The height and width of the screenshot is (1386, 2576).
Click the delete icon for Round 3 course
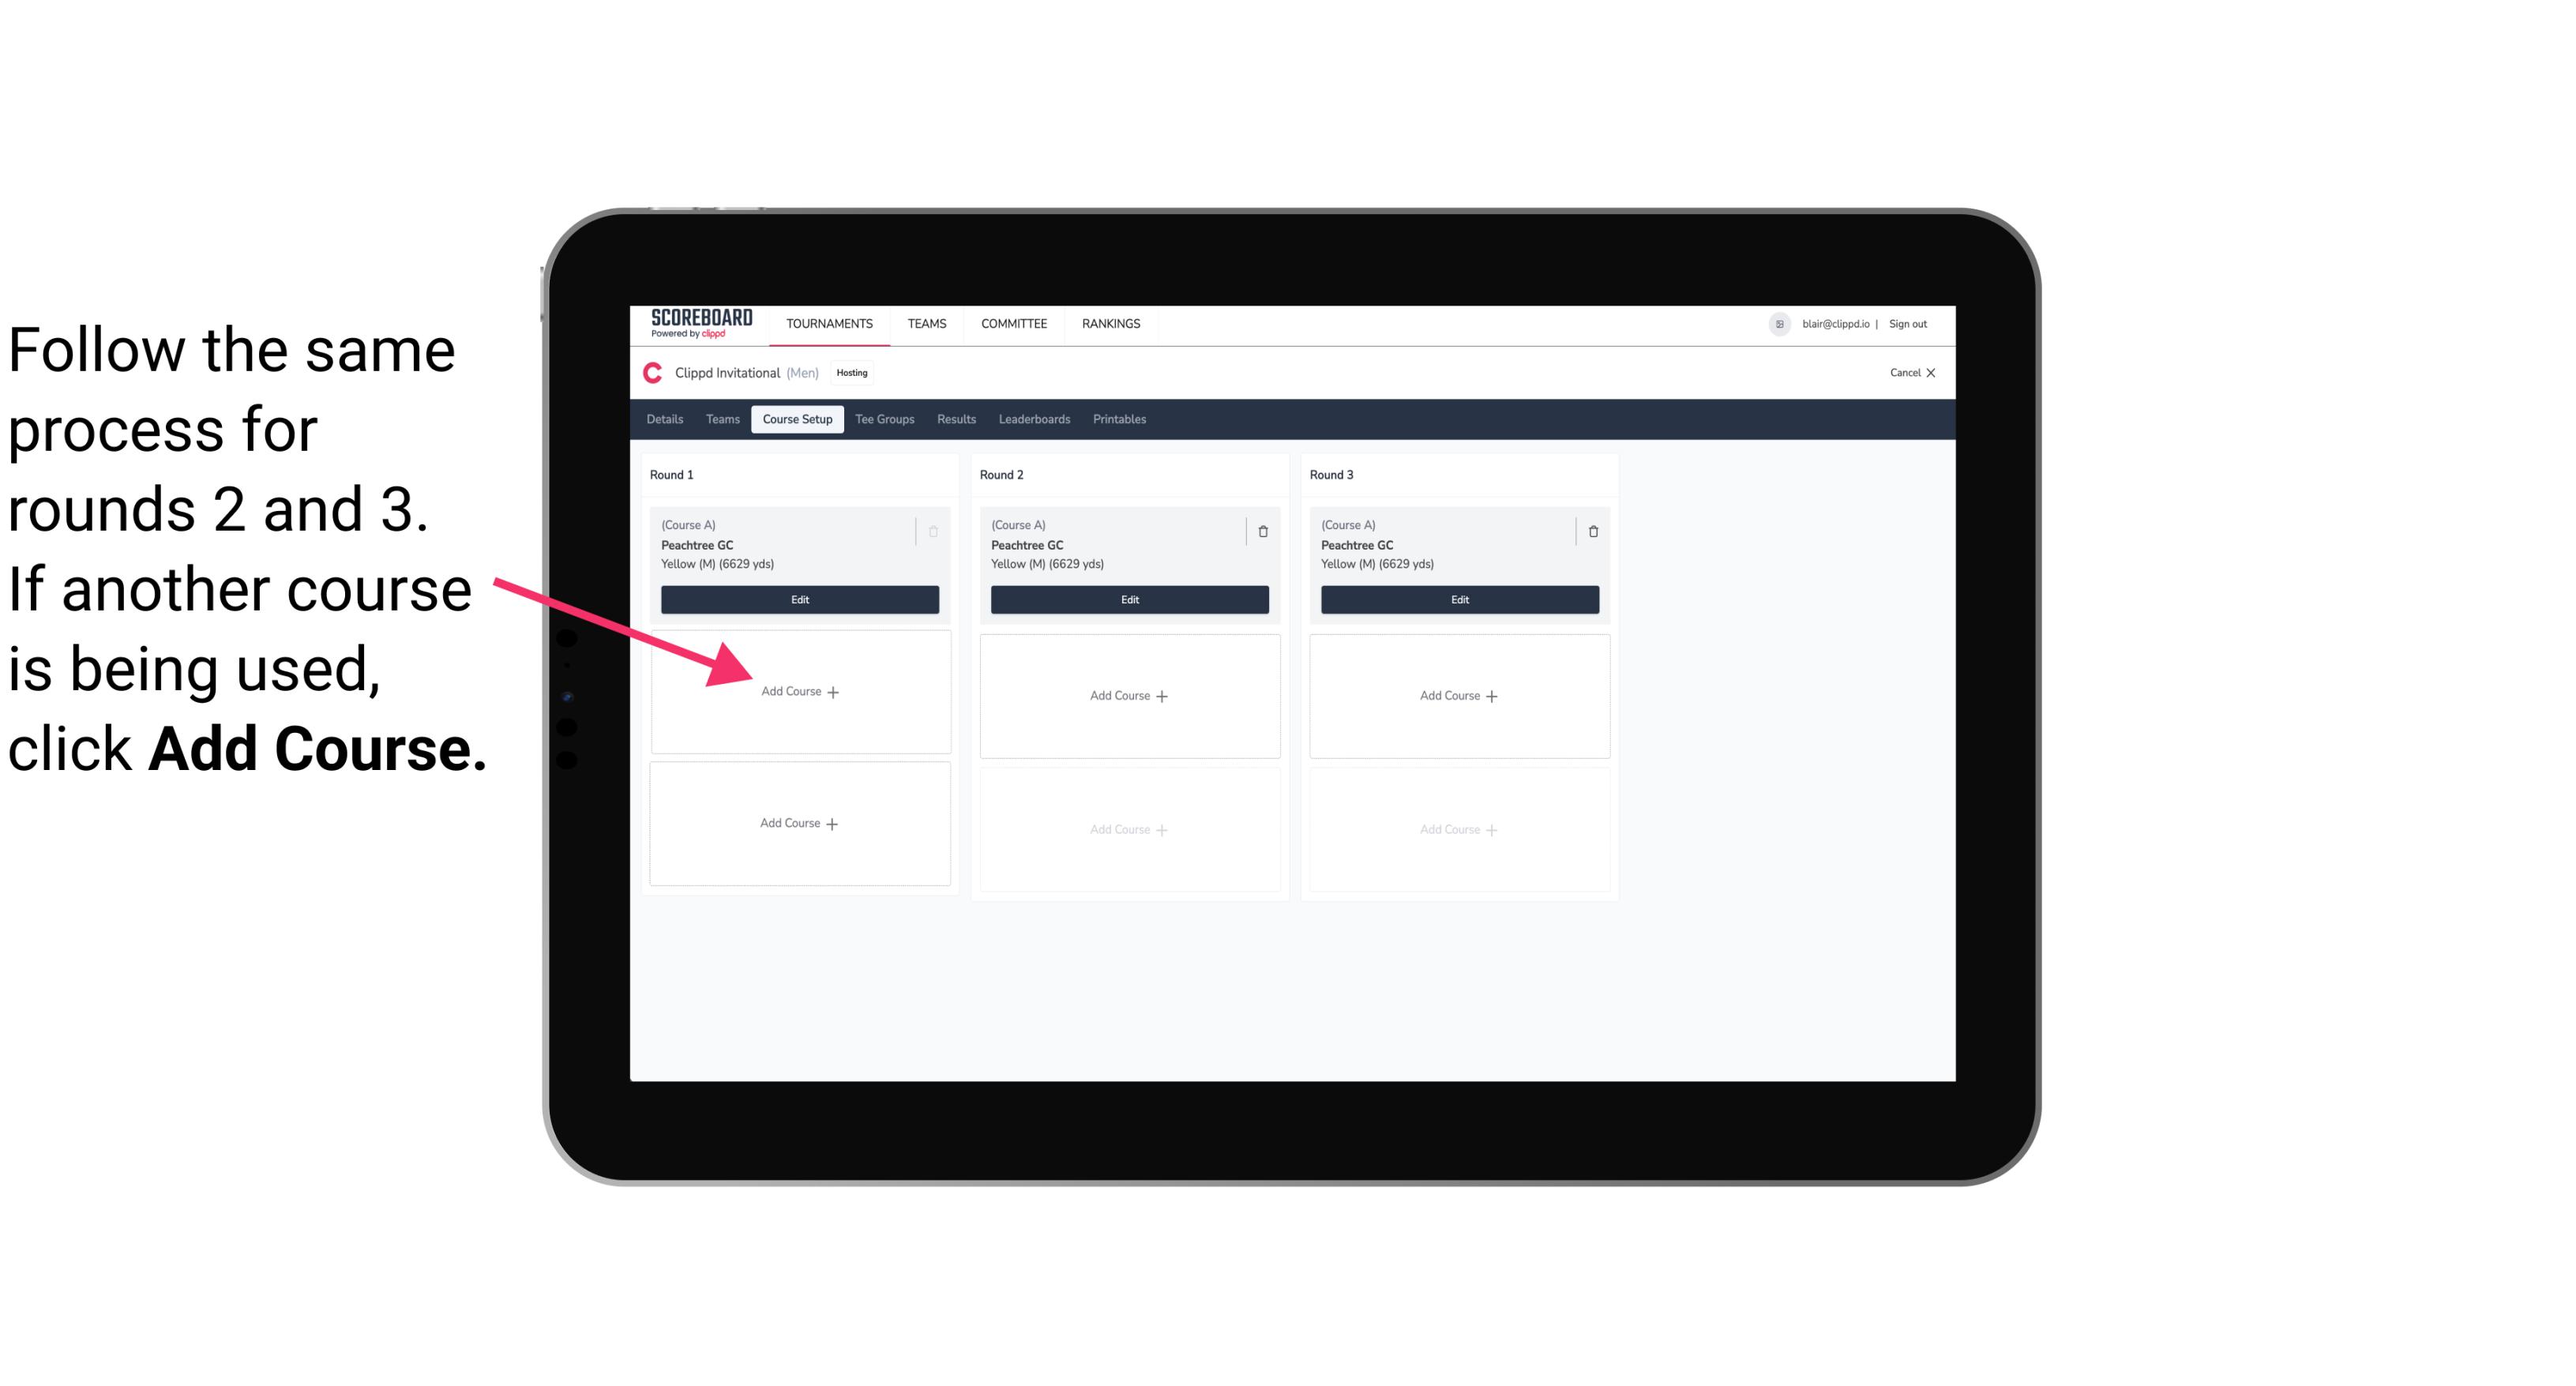1587,529
